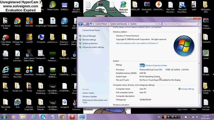Go to Control Panel Home
The width and height of the screenshot is (214, 120).
(91, 30)
